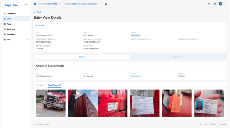Image resolution: width=230 pixels, height=128 pixels.
Task: Click the home icon in top bar
Action: [35, 4]
